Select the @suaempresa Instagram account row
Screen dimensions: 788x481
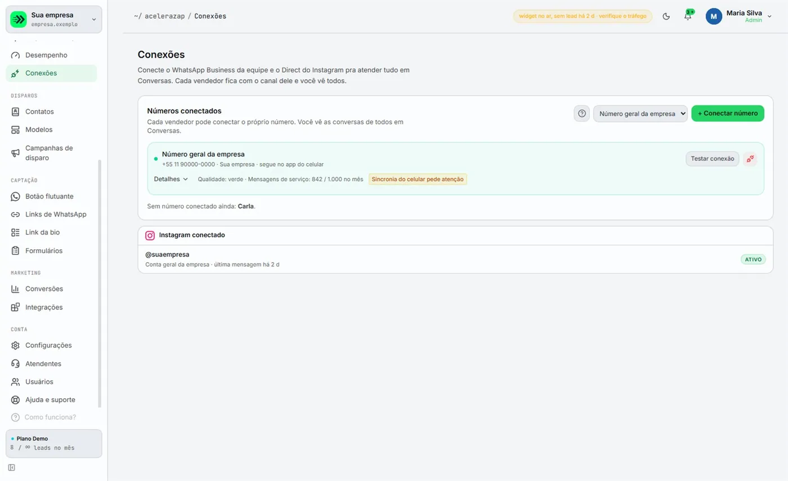pos(455,259)
